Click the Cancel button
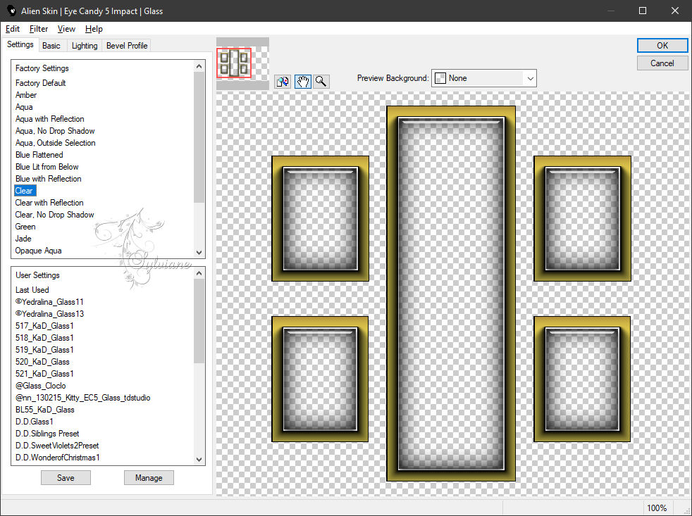The image size is (692, 516). click(662, 63)
